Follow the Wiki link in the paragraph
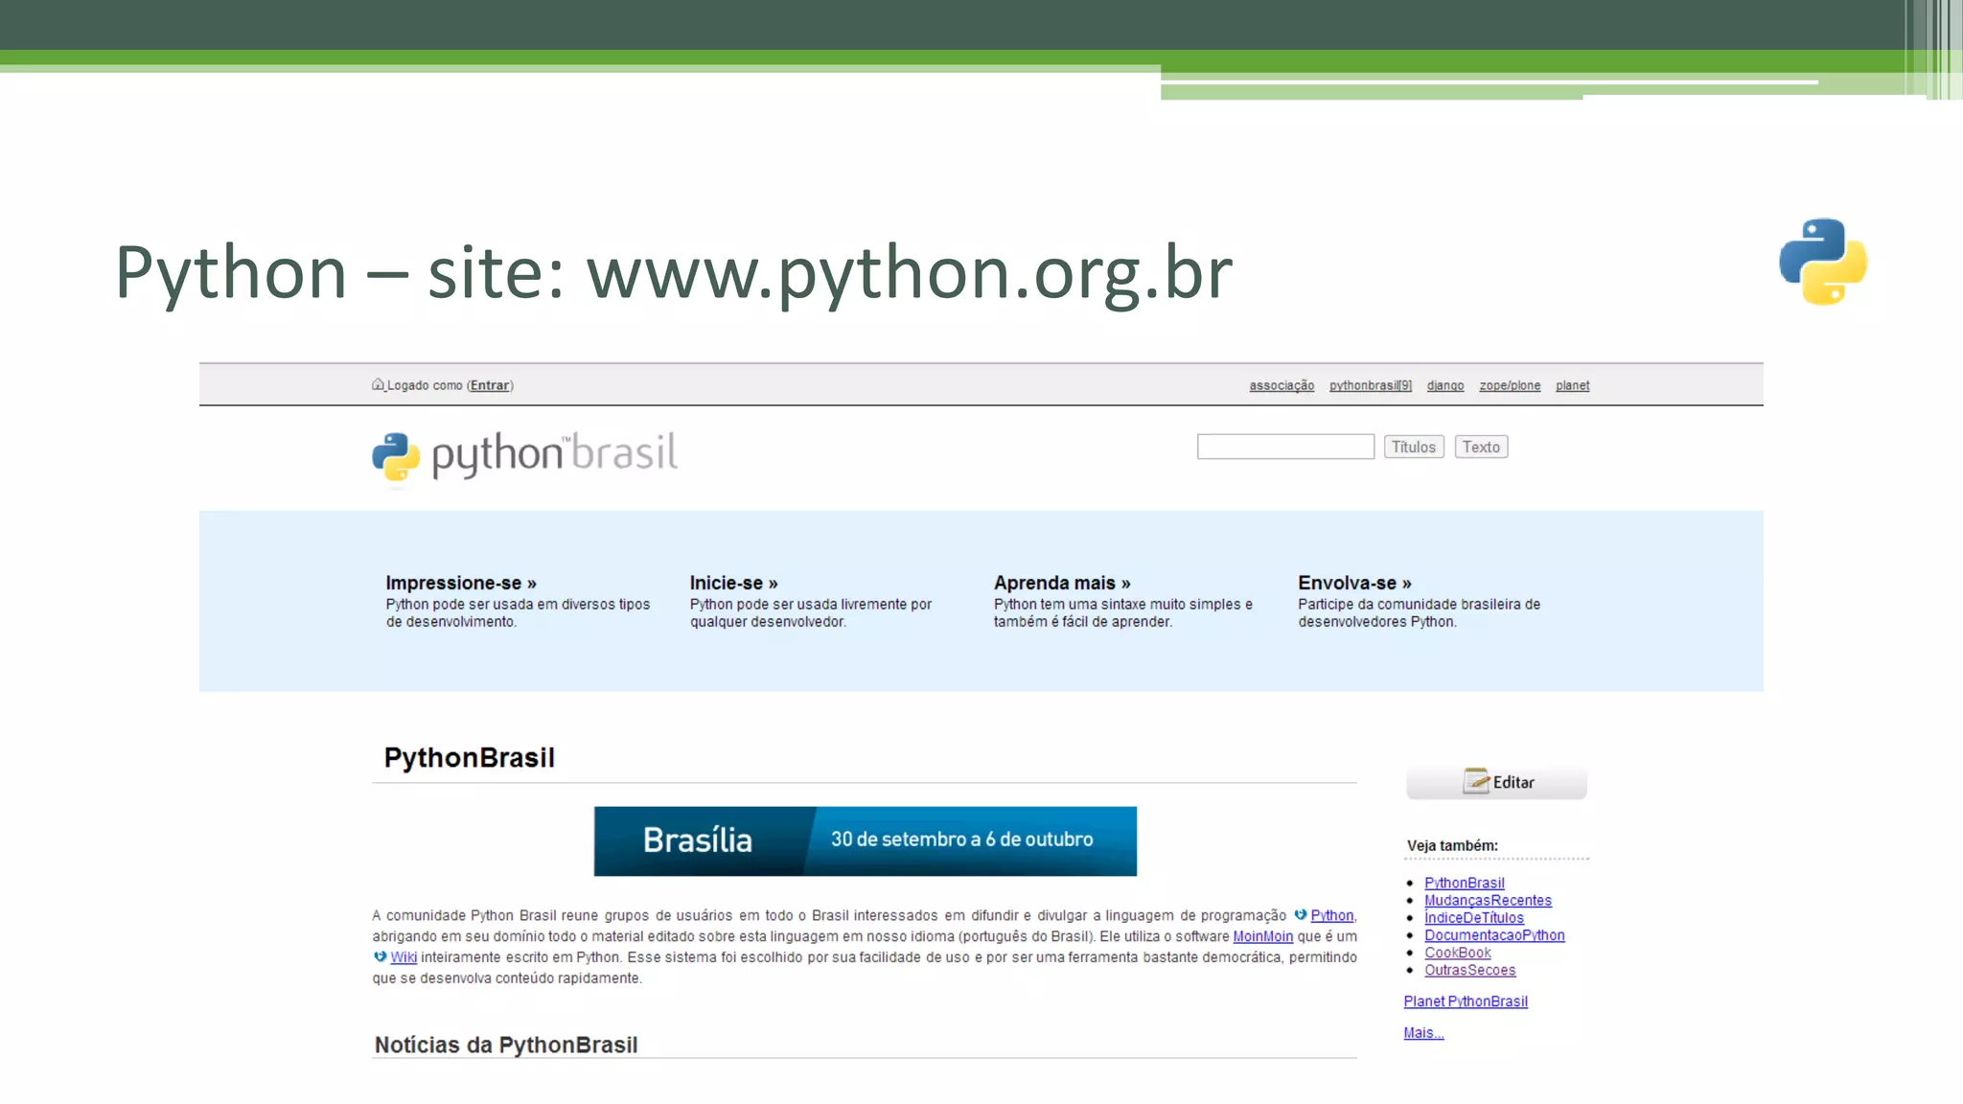This screenshot has width=1963, height=1104. point(404,957)
